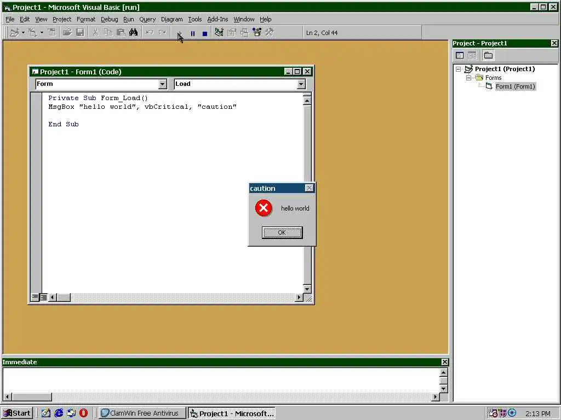Open the Debug menu

point(109,19)
